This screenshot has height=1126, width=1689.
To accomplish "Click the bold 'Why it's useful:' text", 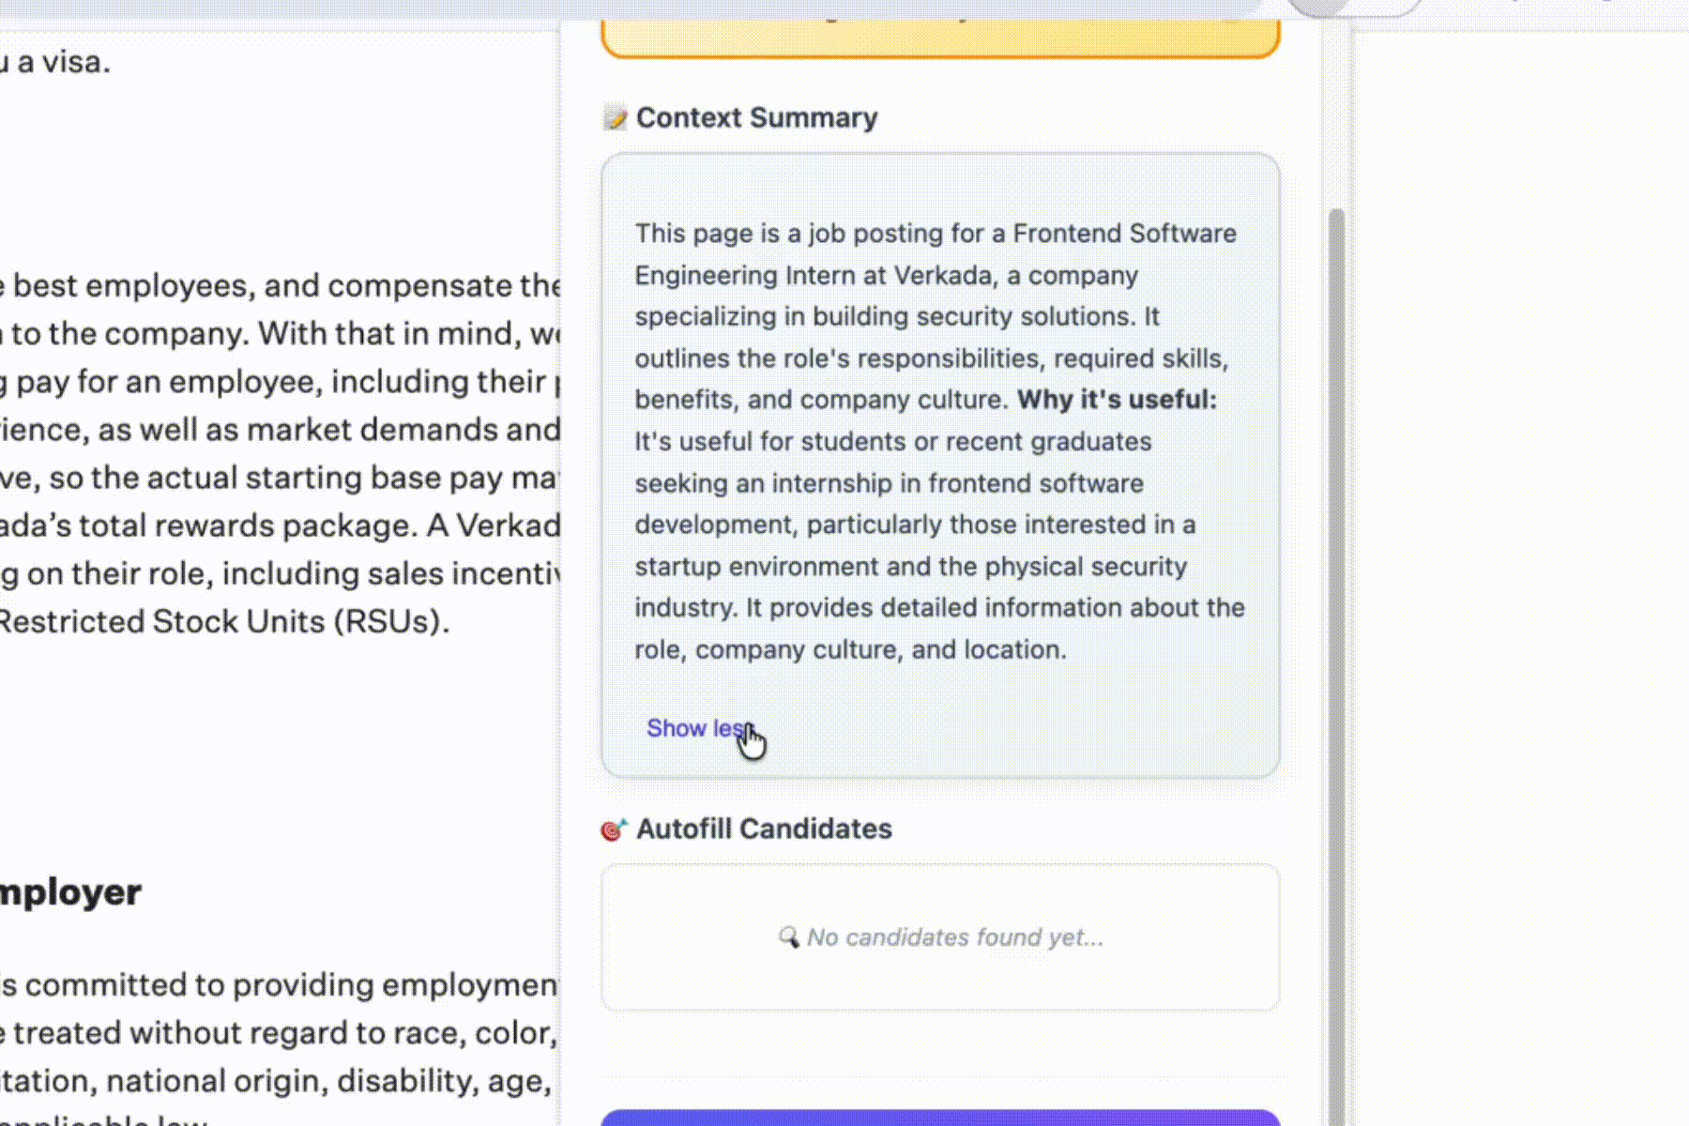I will click(1117, 400).
